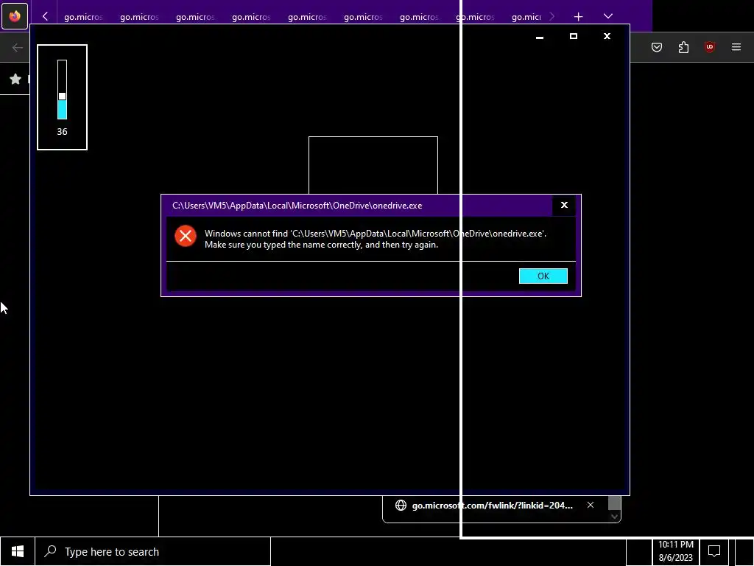Screen dimensions: 754x566
Task: Close the large black window
Action: (607, 36)
